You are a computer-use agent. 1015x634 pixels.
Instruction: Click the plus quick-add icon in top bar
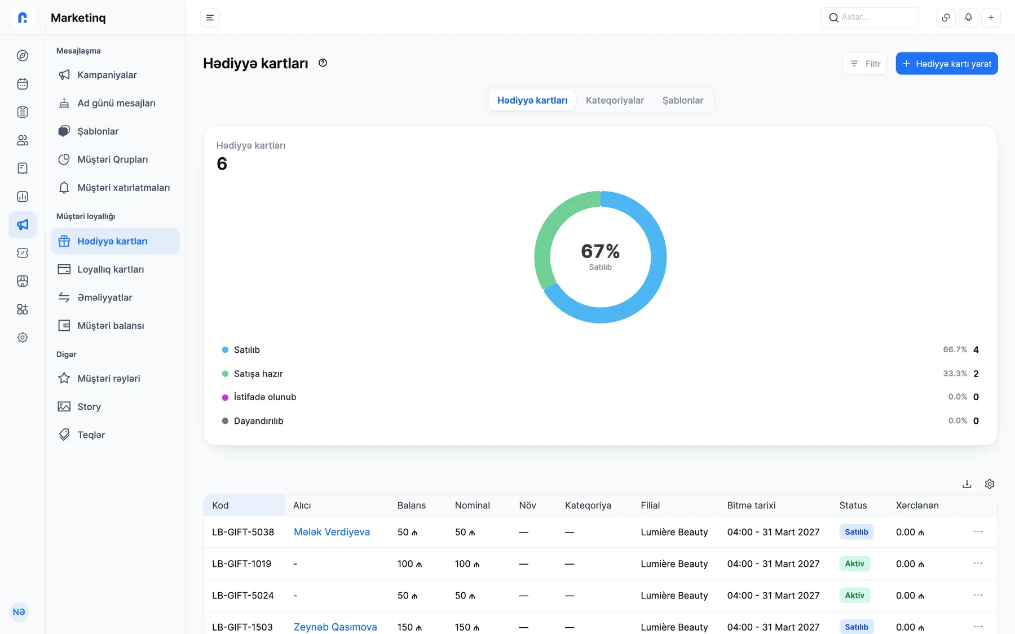click(991, 17)
